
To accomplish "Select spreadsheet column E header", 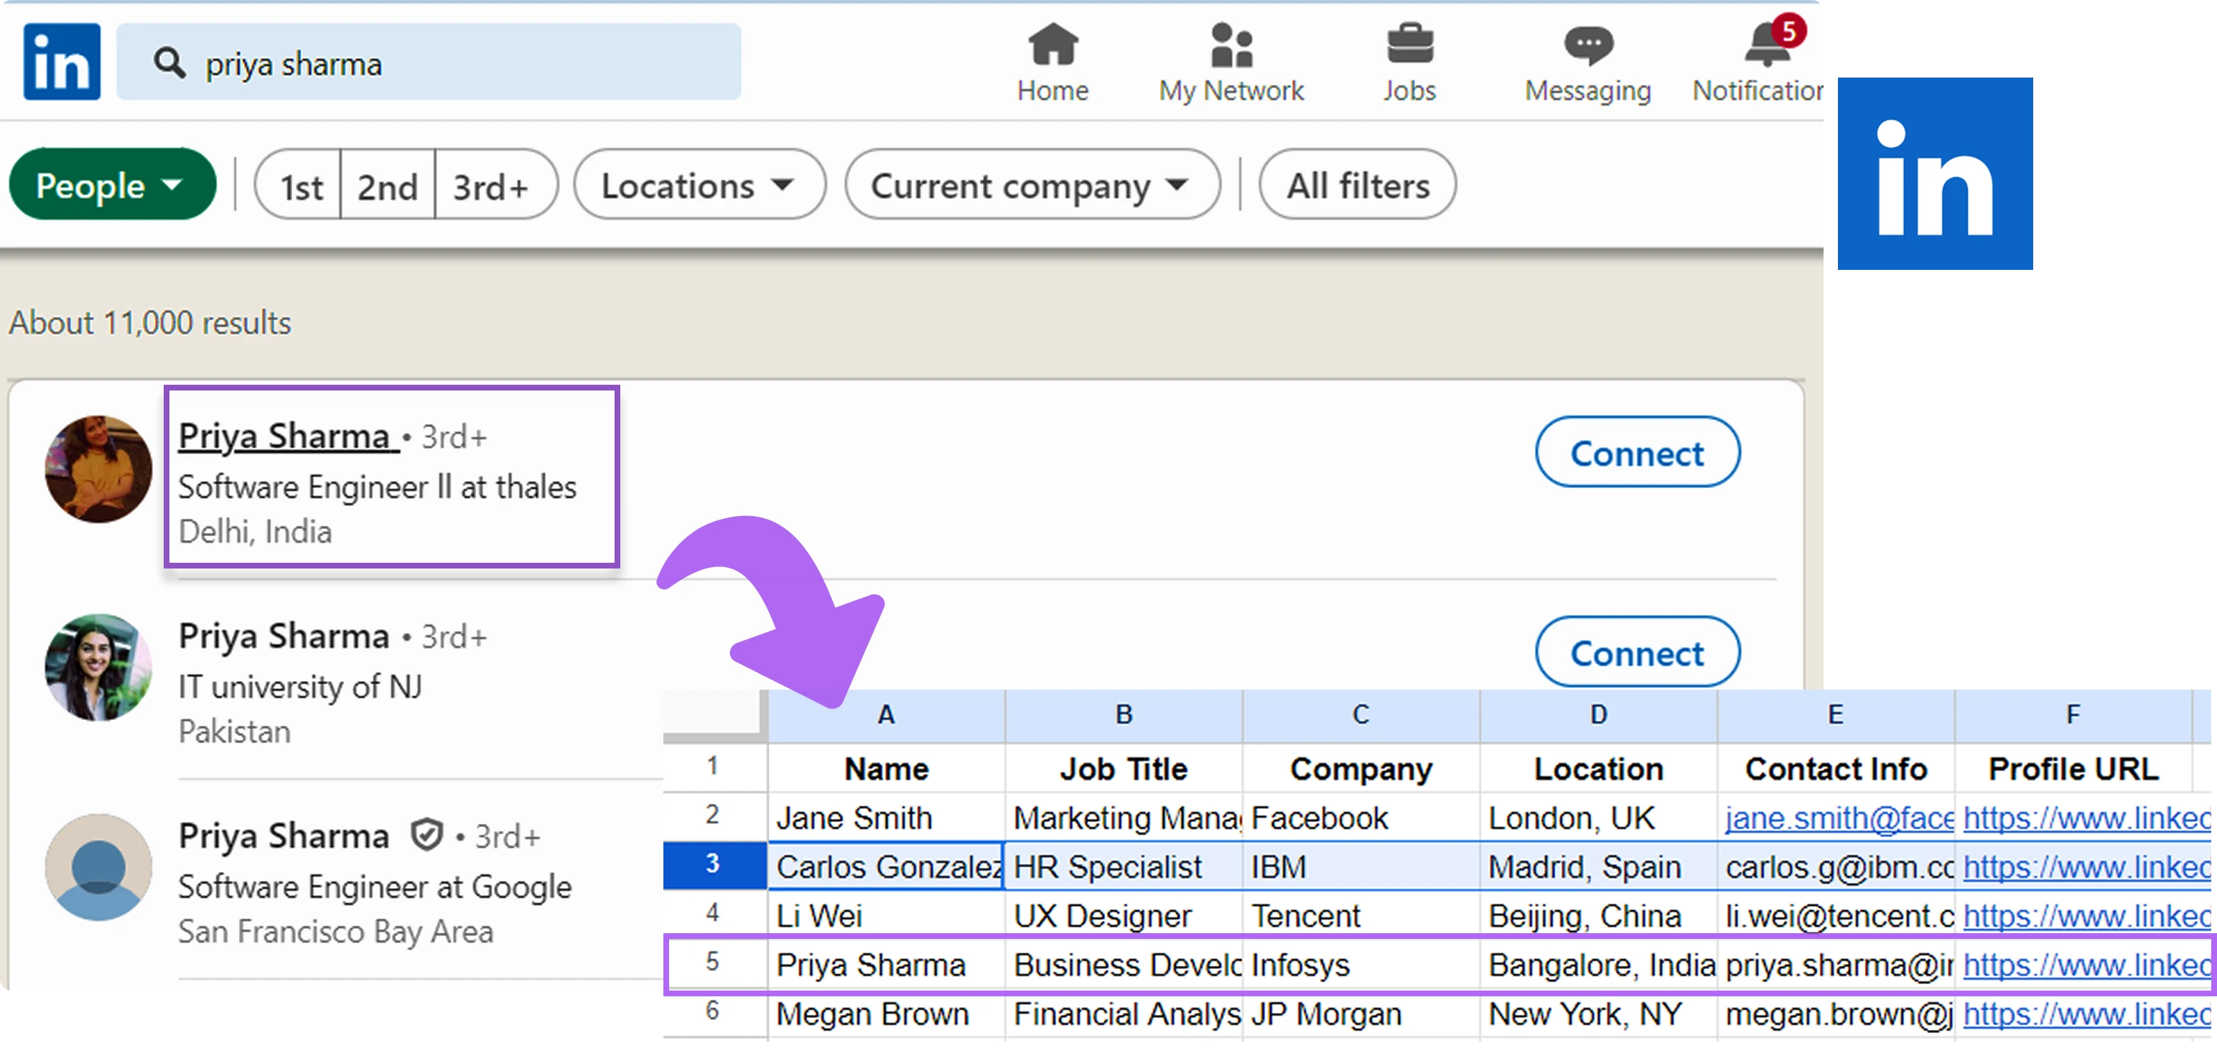I will tap(1836, 715).
